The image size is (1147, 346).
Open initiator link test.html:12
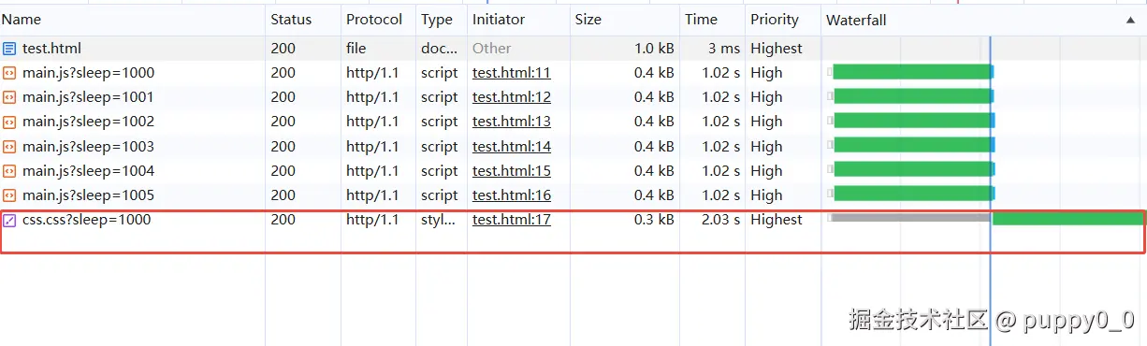512,97
